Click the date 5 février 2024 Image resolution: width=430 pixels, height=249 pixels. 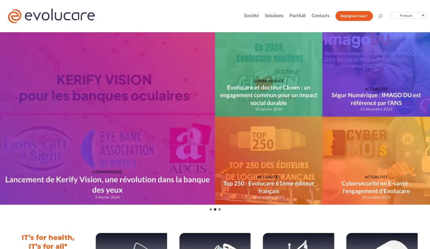click(x=107, y=197)
